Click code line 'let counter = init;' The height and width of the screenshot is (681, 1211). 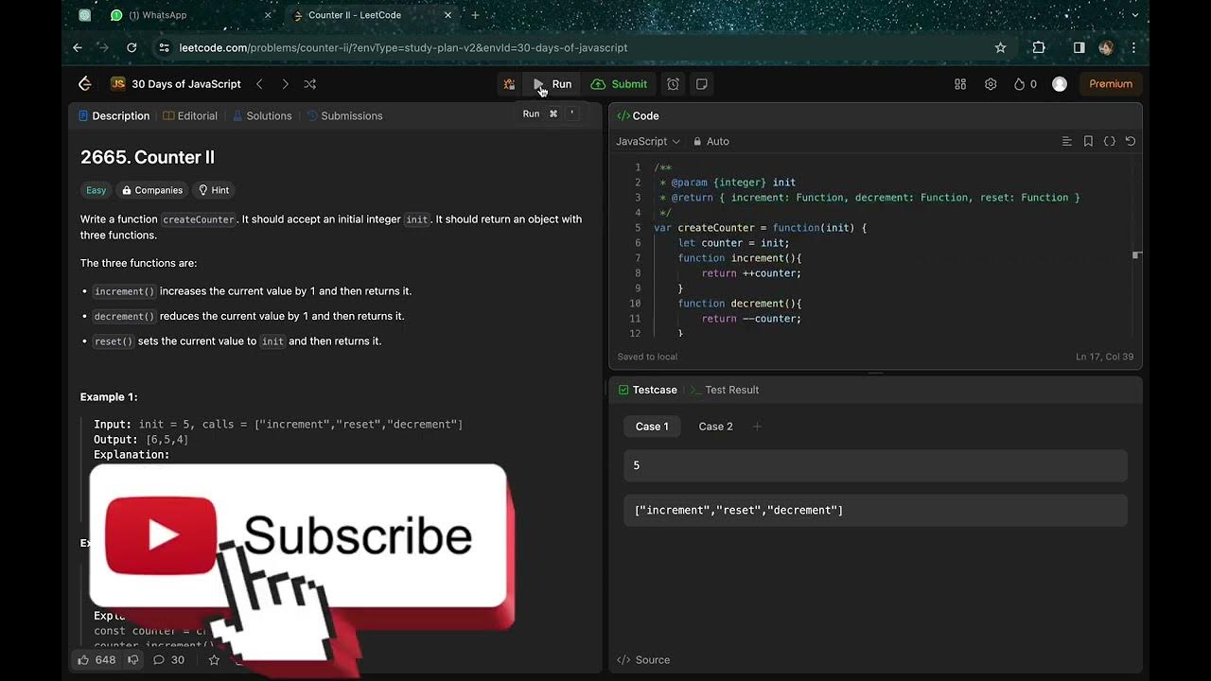point(733,243)
